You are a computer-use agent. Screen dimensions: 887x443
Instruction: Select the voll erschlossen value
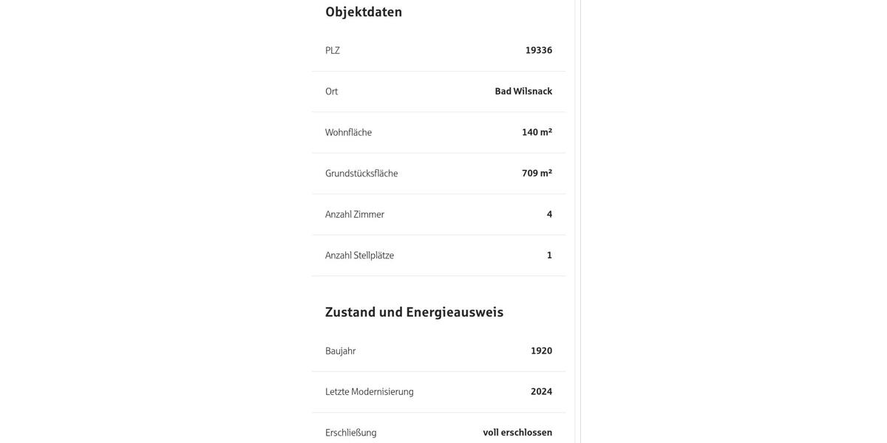coord(517,433)
